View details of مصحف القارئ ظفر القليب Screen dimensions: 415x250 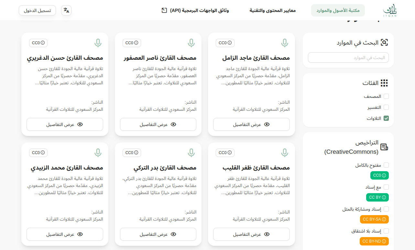[x=251, y=234]
